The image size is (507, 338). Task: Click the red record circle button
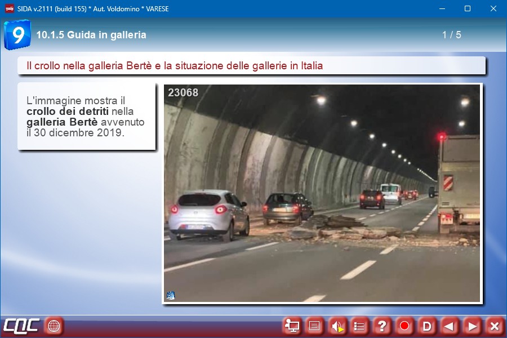pos(404,326)
